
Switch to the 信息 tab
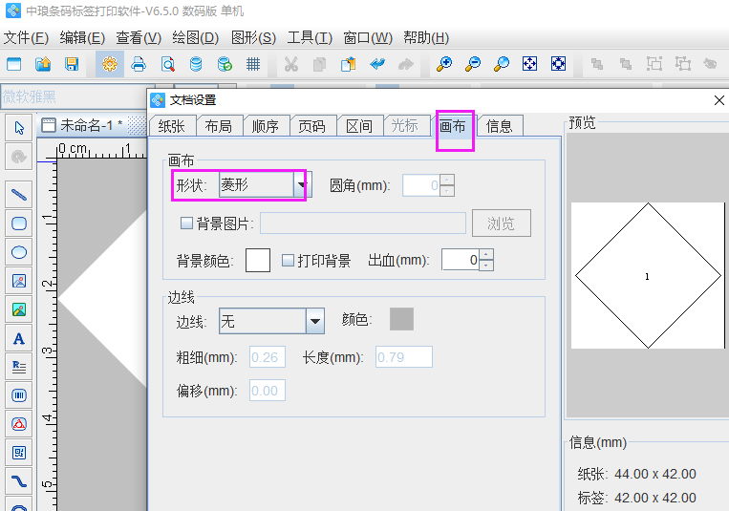click(500, 126)
